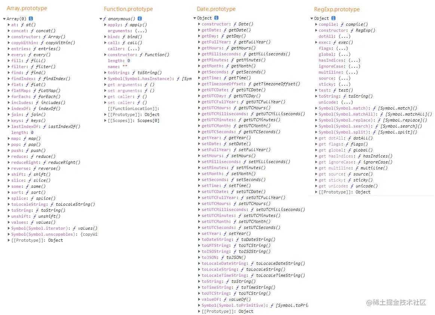Click the Function.prototype heading
435x315 pixels.
(x=128, y=9)
